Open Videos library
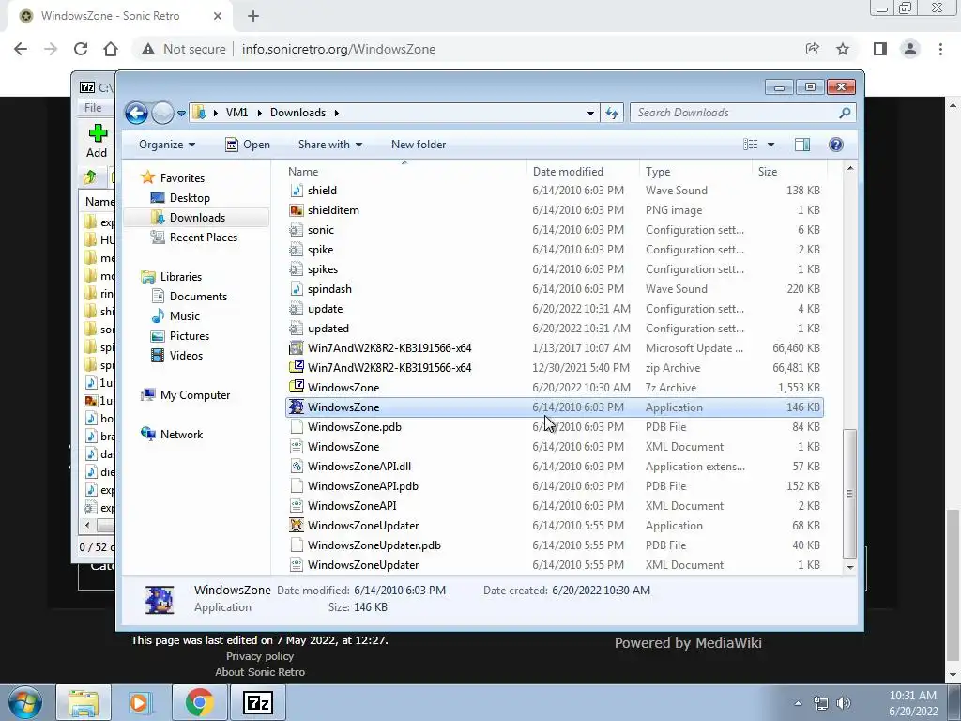Viewport: 961px width, 721px height. (x=186, y=356)
